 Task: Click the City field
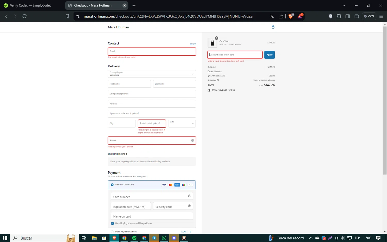[122, 124]
